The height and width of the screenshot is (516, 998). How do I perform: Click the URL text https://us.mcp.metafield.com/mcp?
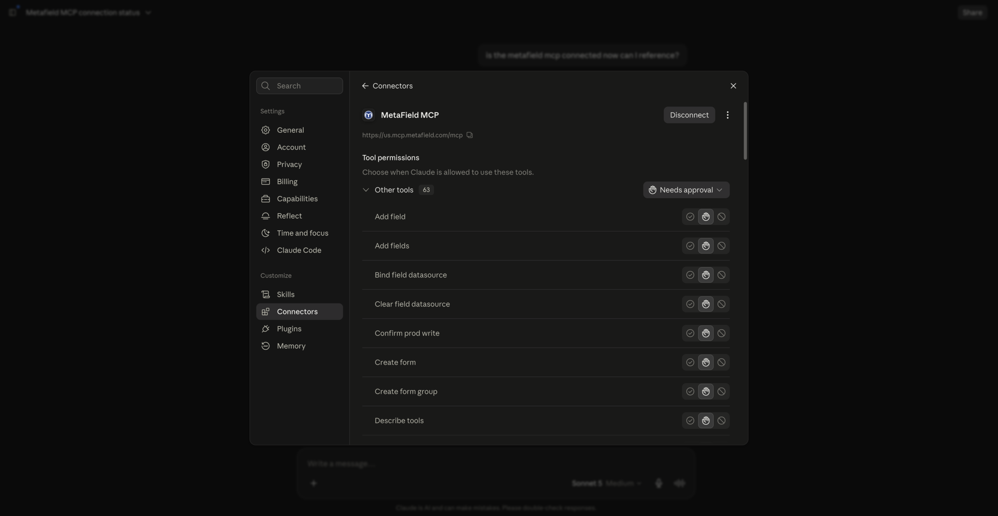(412, 135)
